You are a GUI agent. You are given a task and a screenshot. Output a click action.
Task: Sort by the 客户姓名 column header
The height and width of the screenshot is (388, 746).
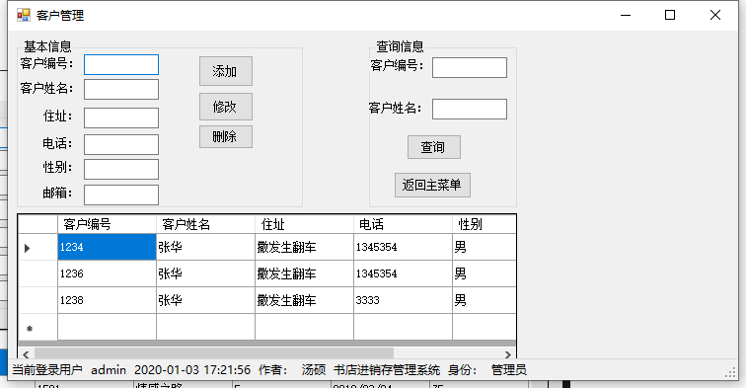point(205,224)
